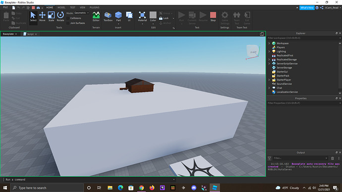Choose the Select tool
This screenshot has width=342, height=192.
(x=33, y=16)
